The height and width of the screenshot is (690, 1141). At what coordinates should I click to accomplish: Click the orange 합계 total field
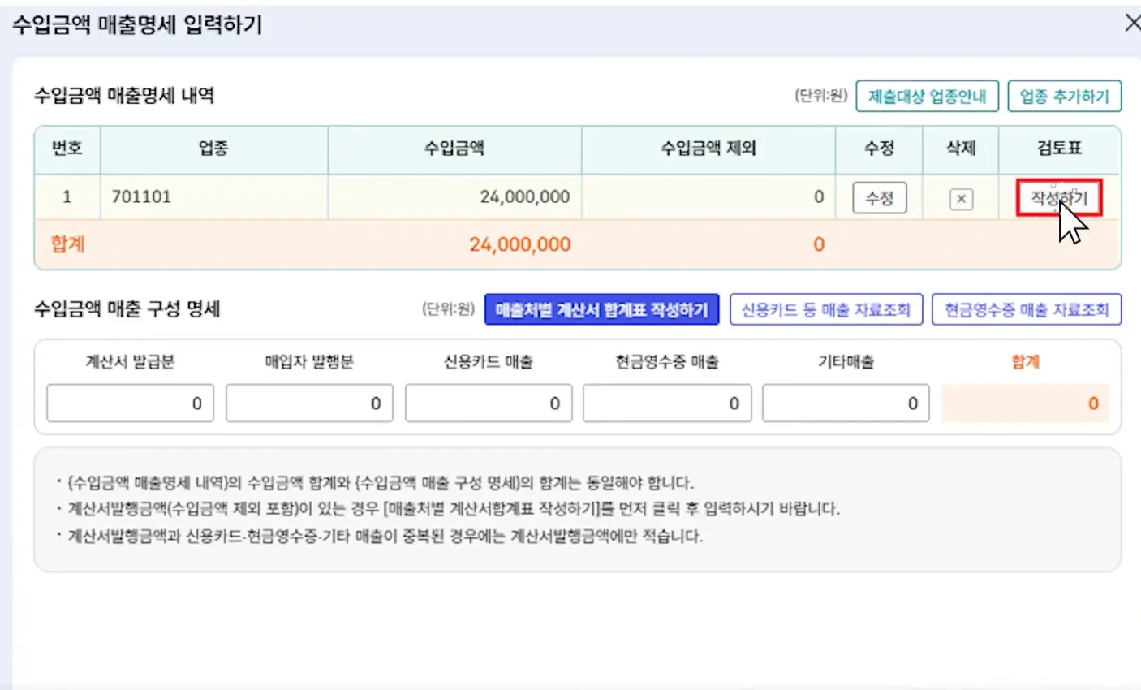coord(1025,403)
